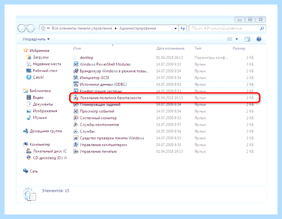The image size is (282, 219).
Task: Click the Видео library icon
Action: (x=29, y=97)
